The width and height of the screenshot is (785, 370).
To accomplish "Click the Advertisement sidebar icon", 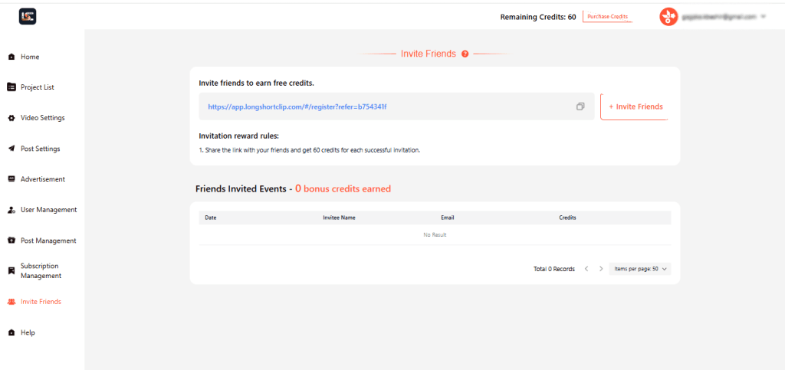I will coord(11,179).
